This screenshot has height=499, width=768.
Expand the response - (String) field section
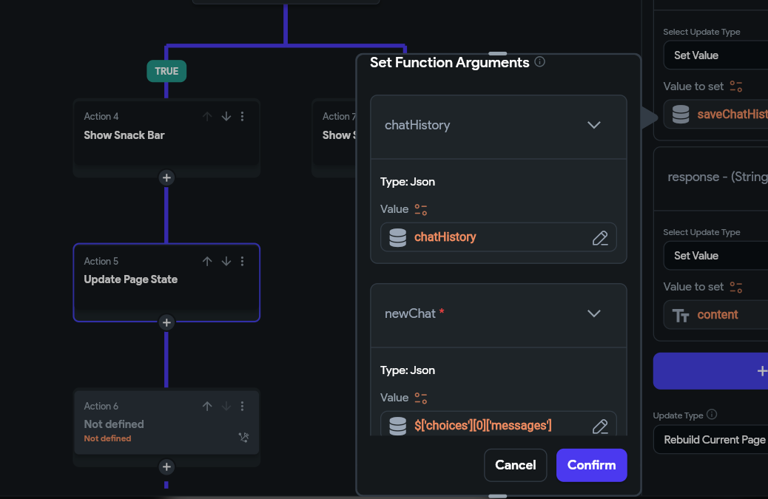[711, 177]
